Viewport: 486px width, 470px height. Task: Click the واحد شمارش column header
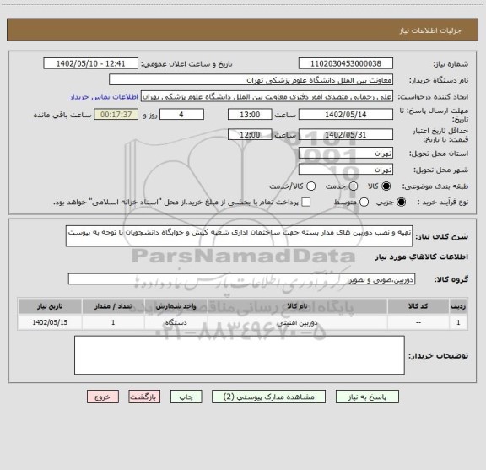(x=175, y=306)
